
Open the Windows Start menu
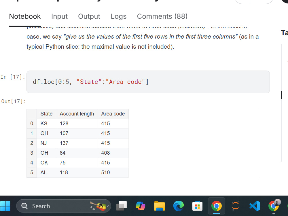click(x=5, y=206)
